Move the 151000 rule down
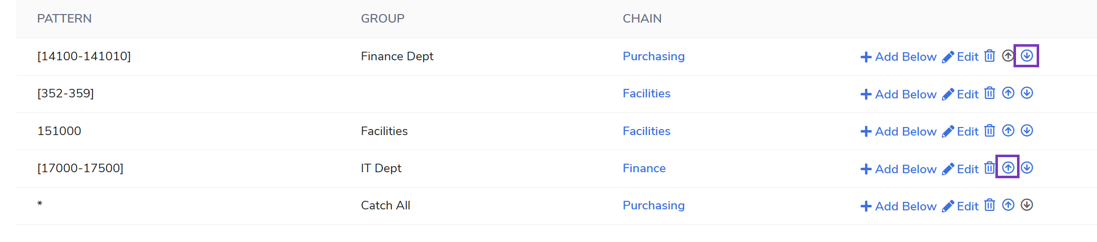The image size is (1097, 242). coord(1027,131)
